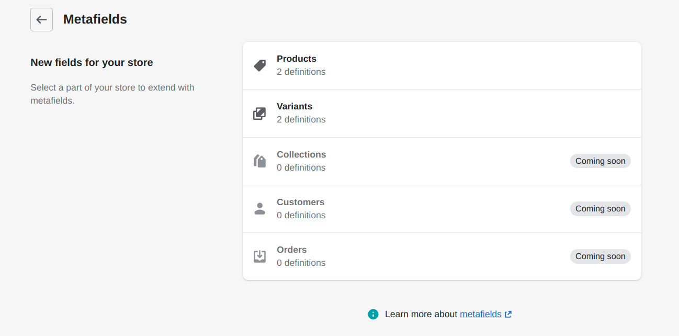Click the Coming soon badge for Collections
This screenshot has width=679, height=336.
coord(600,161)
